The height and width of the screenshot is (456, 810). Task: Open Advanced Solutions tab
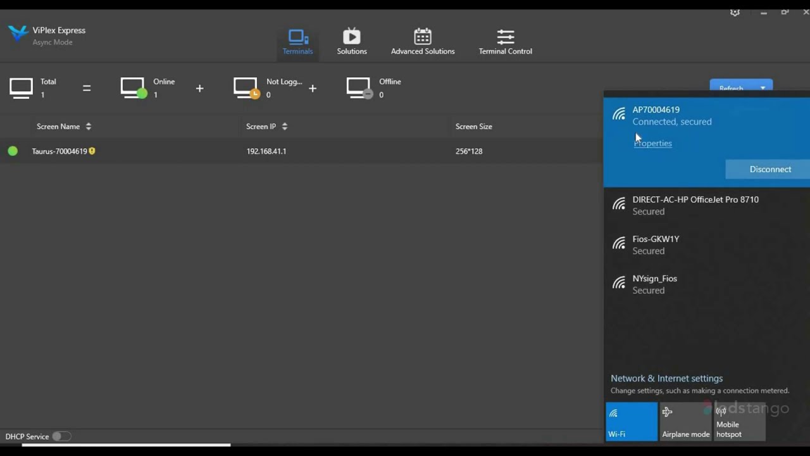423,42
